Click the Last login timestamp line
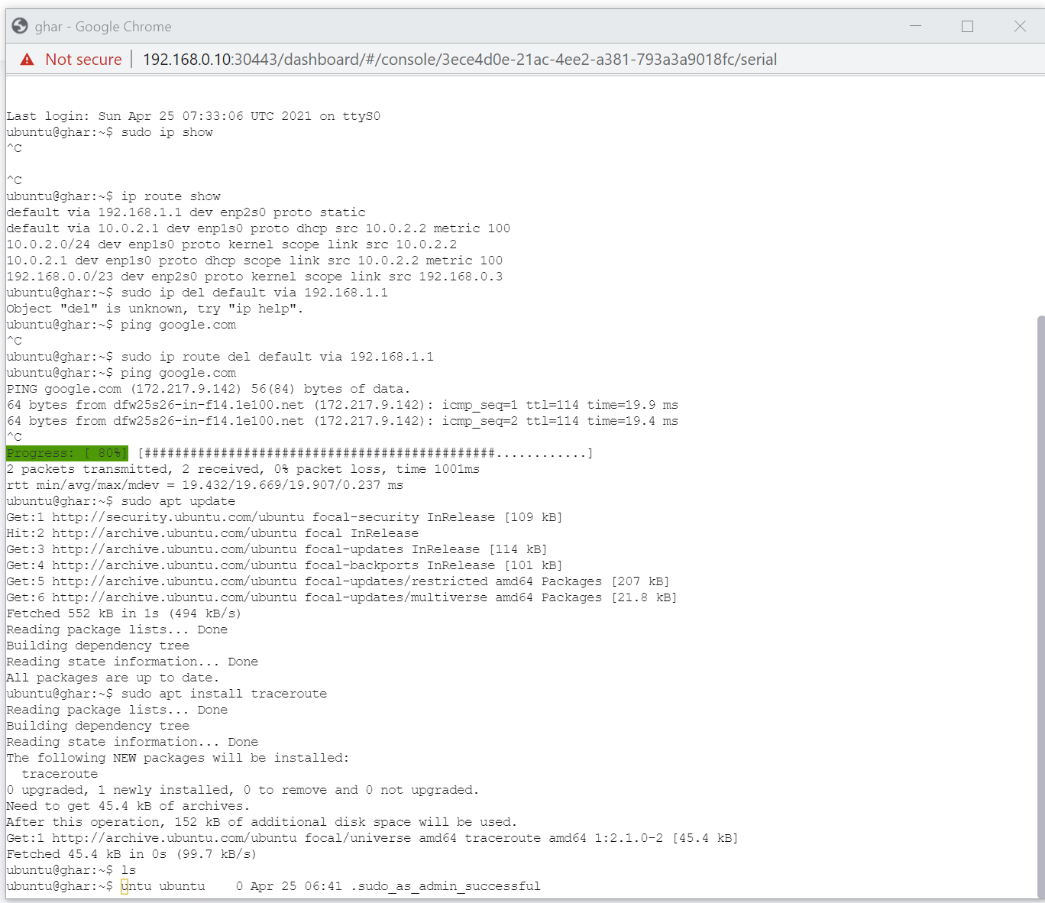 click(x=191, y=115)
